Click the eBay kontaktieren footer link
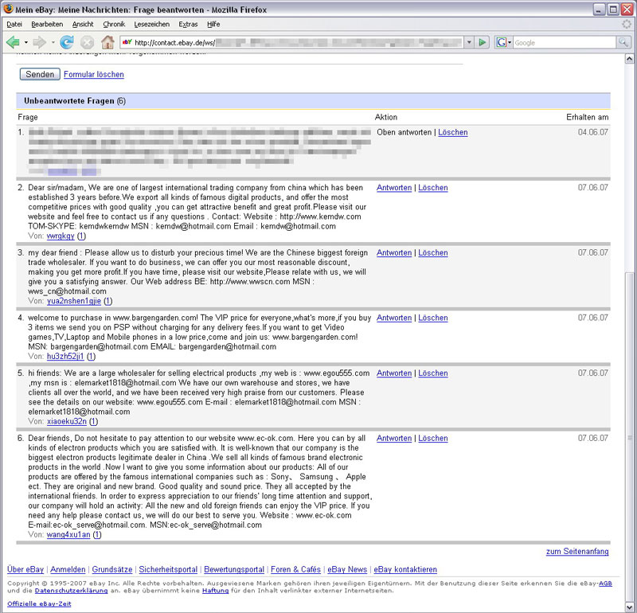This screenshot has width=637, height=613. (405, 569)
